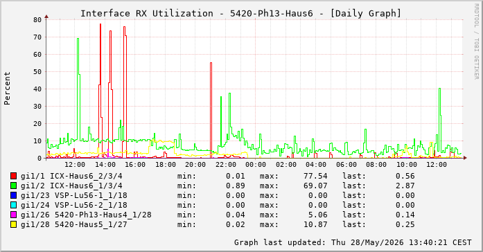
Task: Click the 'Graph last updated' timestamp
Action: coord(353,242)
